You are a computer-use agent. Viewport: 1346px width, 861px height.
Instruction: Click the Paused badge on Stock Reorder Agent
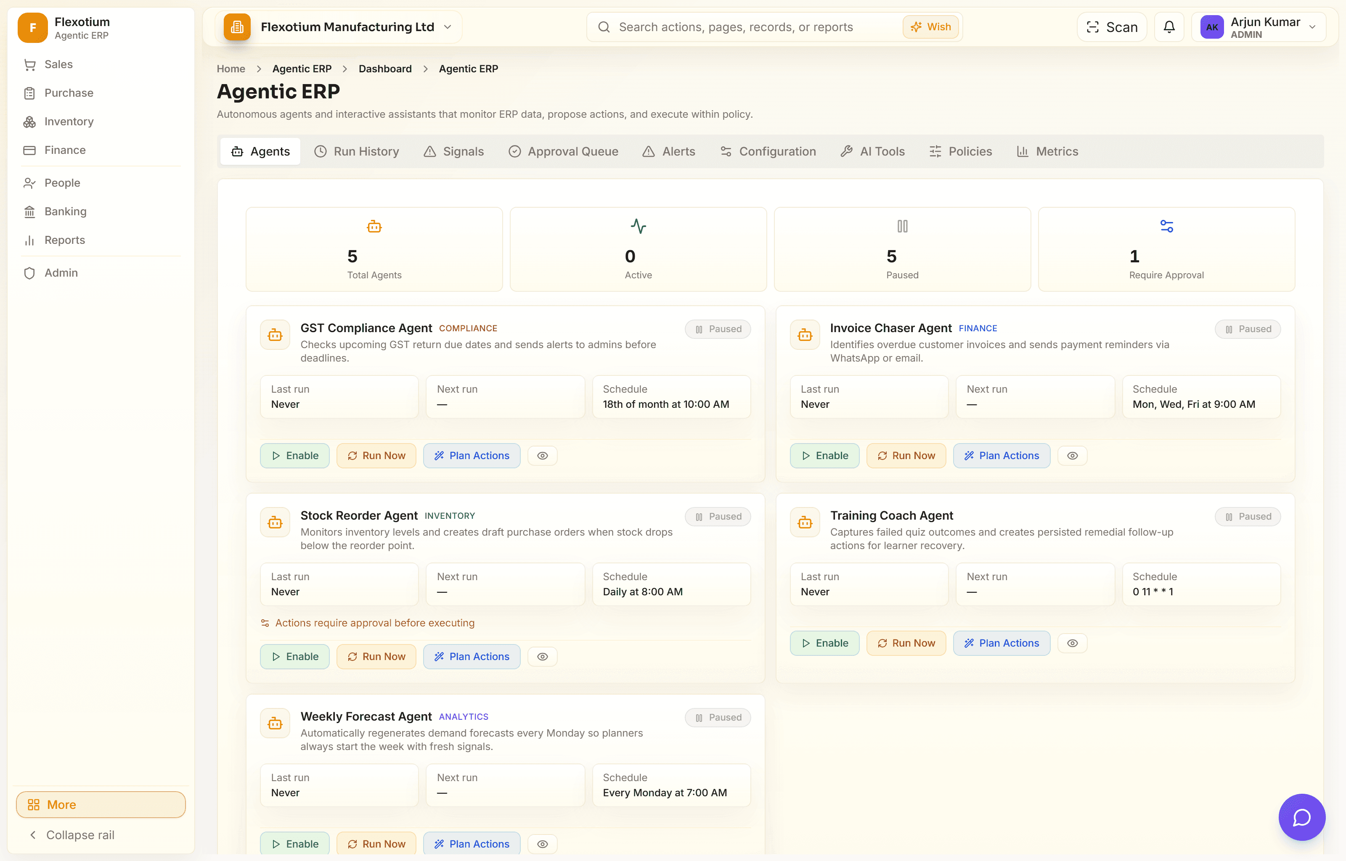coord(718,517)
